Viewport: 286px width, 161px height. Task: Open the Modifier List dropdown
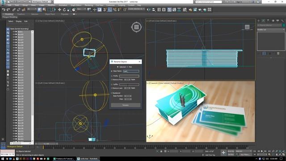click(271, 30)
